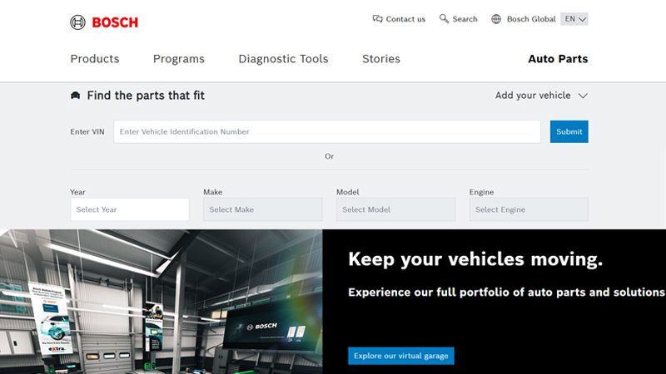Click the car icon beside Find the parts
This screenshot has height=374, width=666.
coord(75,96)
